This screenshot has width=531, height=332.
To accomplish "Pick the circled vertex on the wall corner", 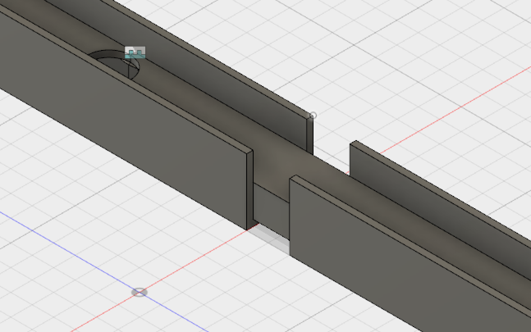I will (x=313, y=116).
